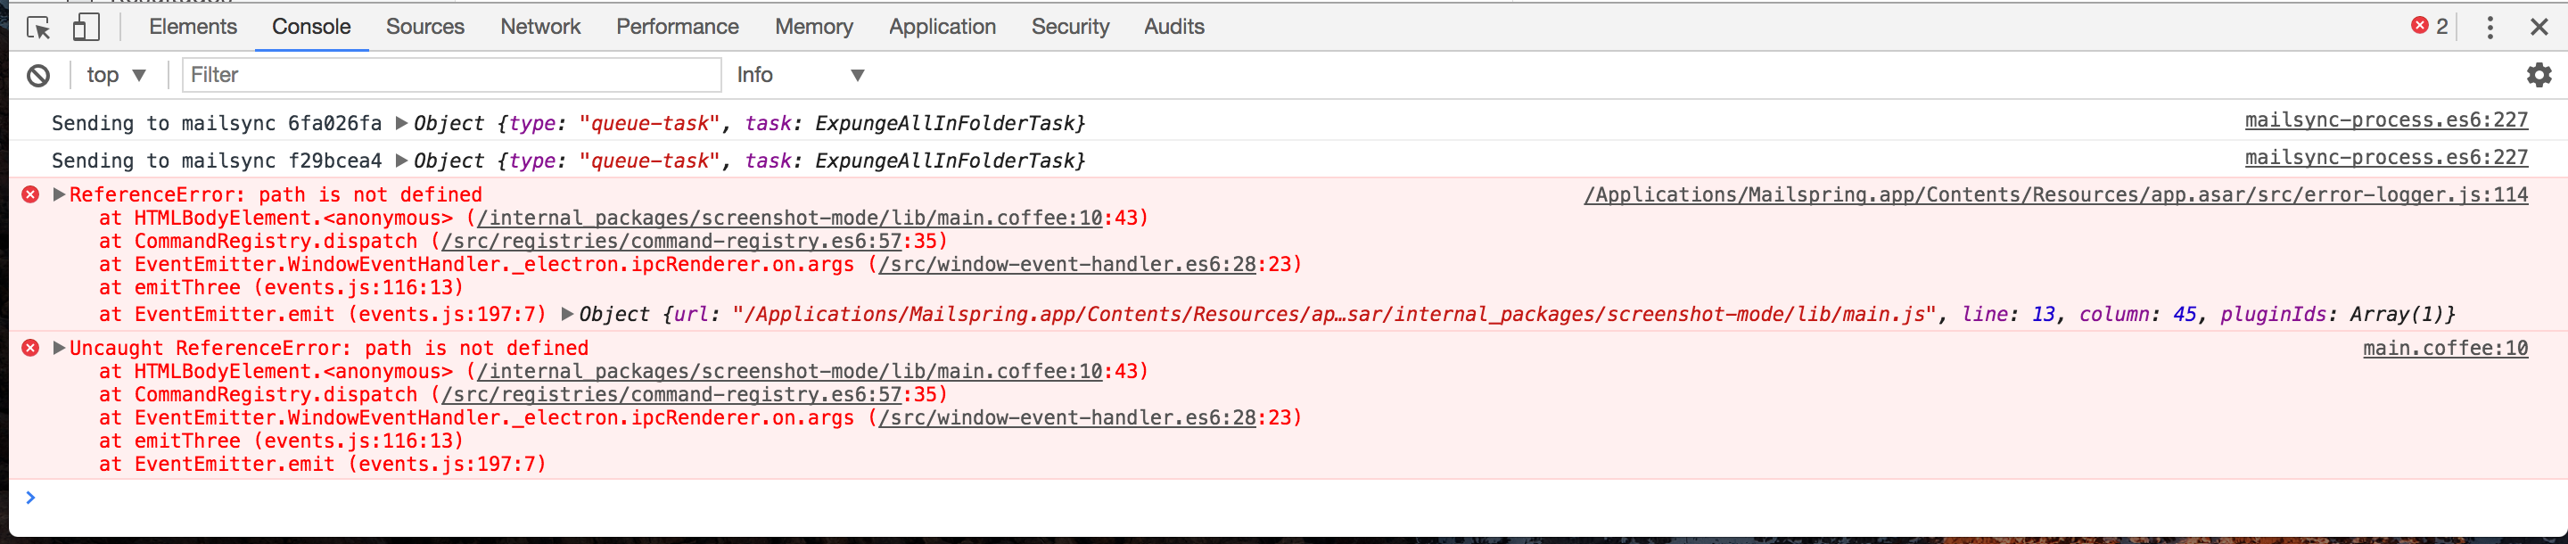The width and height of the screenshot is (2568, 544).
Task: Click inside the Filter input field
Action: coord(450,75)
